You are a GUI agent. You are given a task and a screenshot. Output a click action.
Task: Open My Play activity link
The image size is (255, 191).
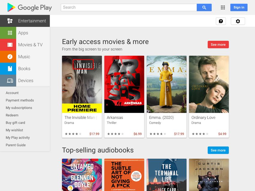[x=18, y=138]
